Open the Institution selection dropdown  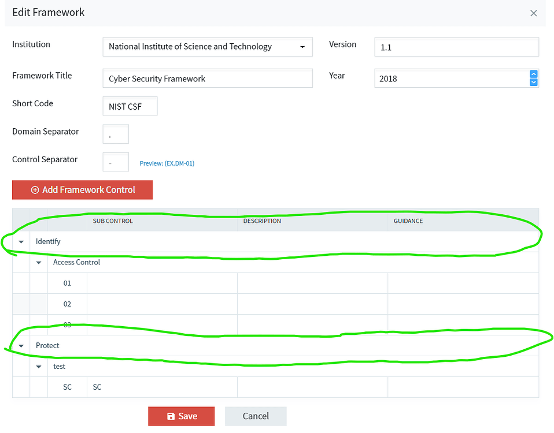(x=207, y=47)
